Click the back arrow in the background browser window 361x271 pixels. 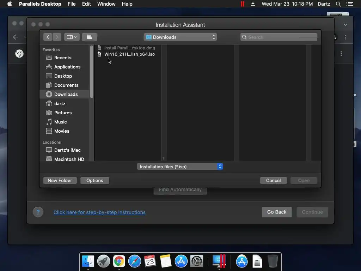point(16,37)
